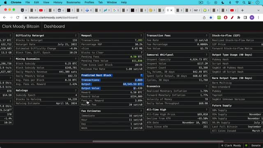Open the red pen extension icon
Image resolution: width=263 pixels, height=148 pixels.
tap(232, 17)
